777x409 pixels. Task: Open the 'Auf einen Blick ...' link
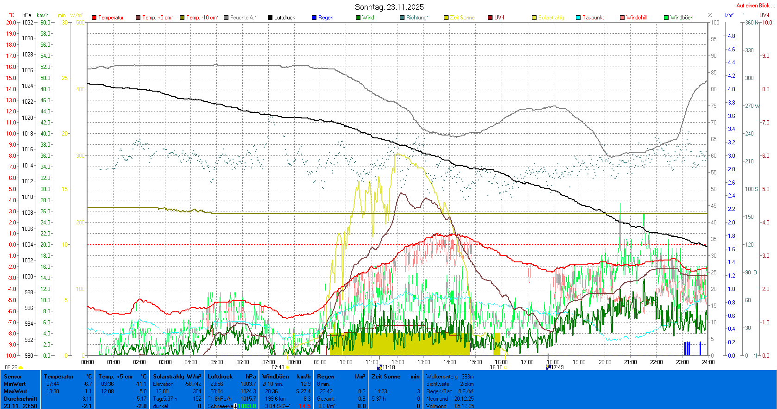pos(755,6)
